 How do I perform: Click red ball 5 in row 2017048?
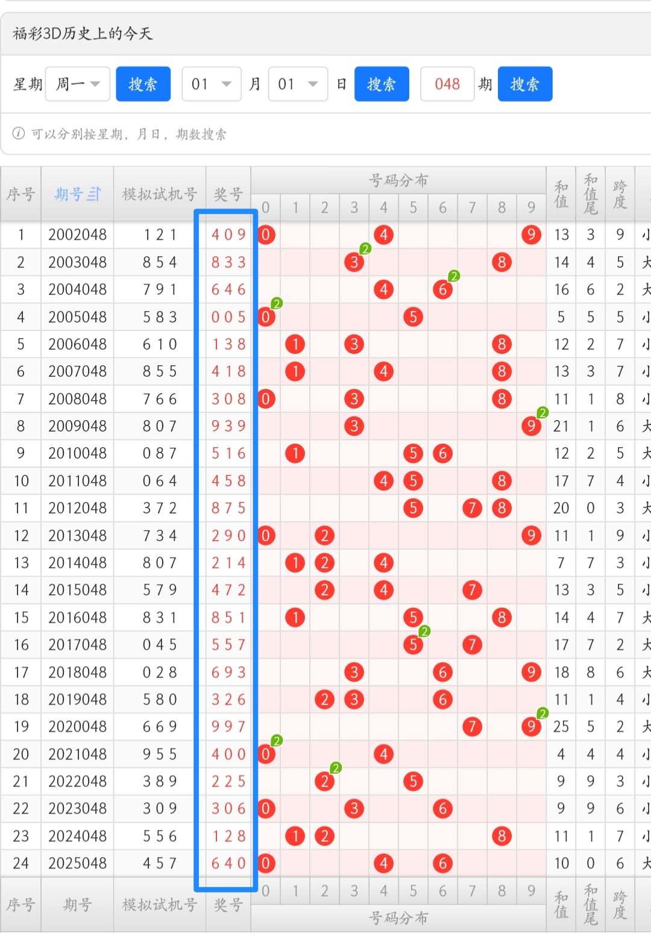413,645
